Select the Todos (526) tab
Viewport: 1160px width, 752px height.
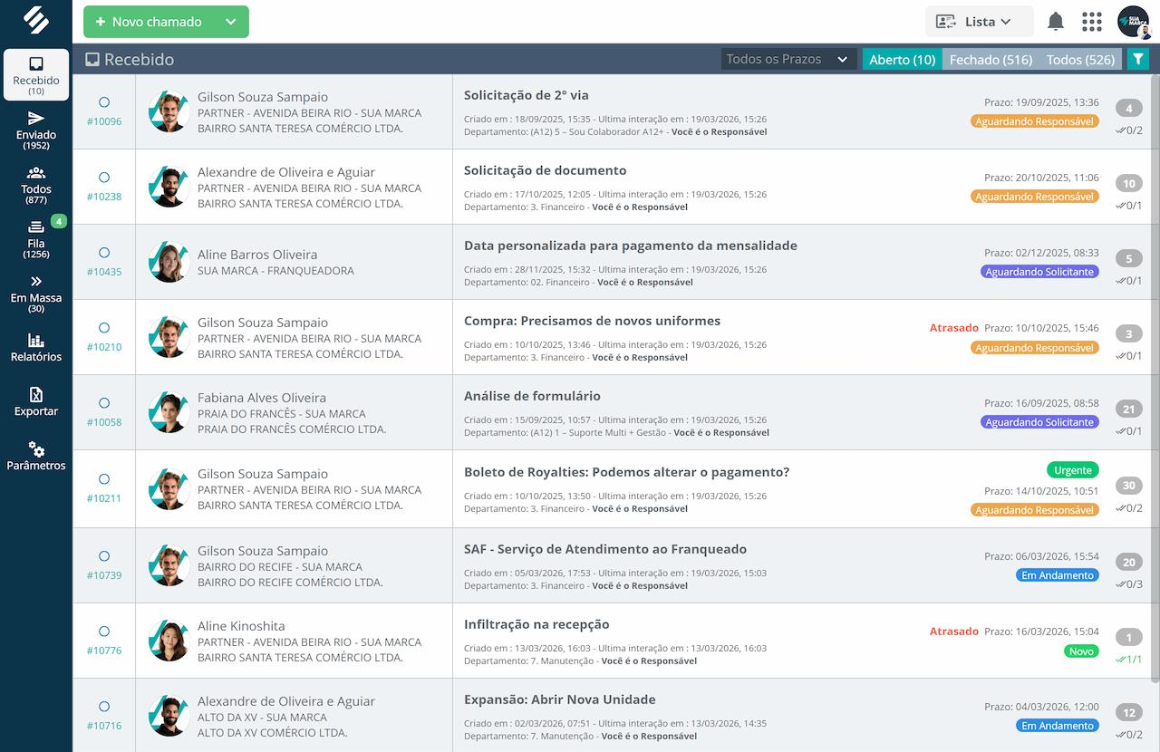[x=1080, y=59]
